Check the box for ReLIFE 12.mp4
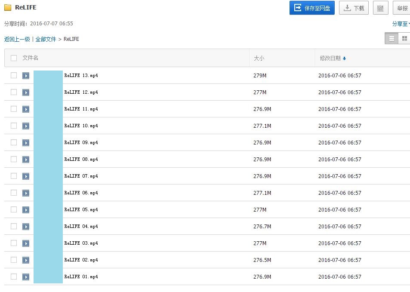410x292 pixels. (14, 92)
